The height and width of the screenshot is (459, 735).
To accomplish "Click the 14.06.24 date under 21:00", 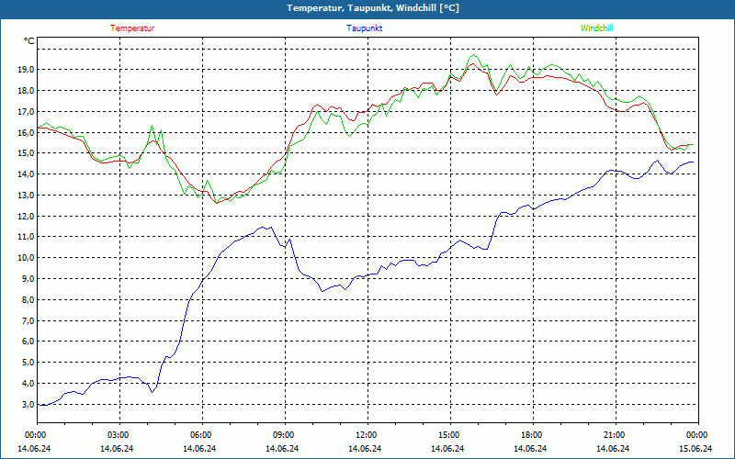I will [613, 448].
